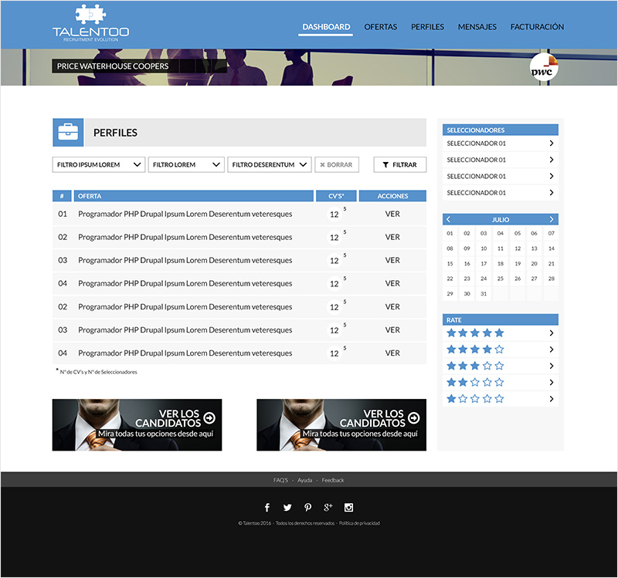Click the OFERTA column header
The image size is (618, 578).
[x=194, y=196]
